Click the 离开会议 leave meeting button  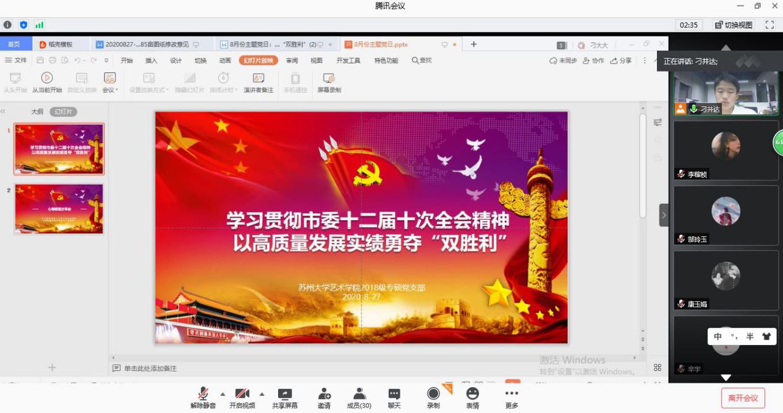tap(743, 398)
